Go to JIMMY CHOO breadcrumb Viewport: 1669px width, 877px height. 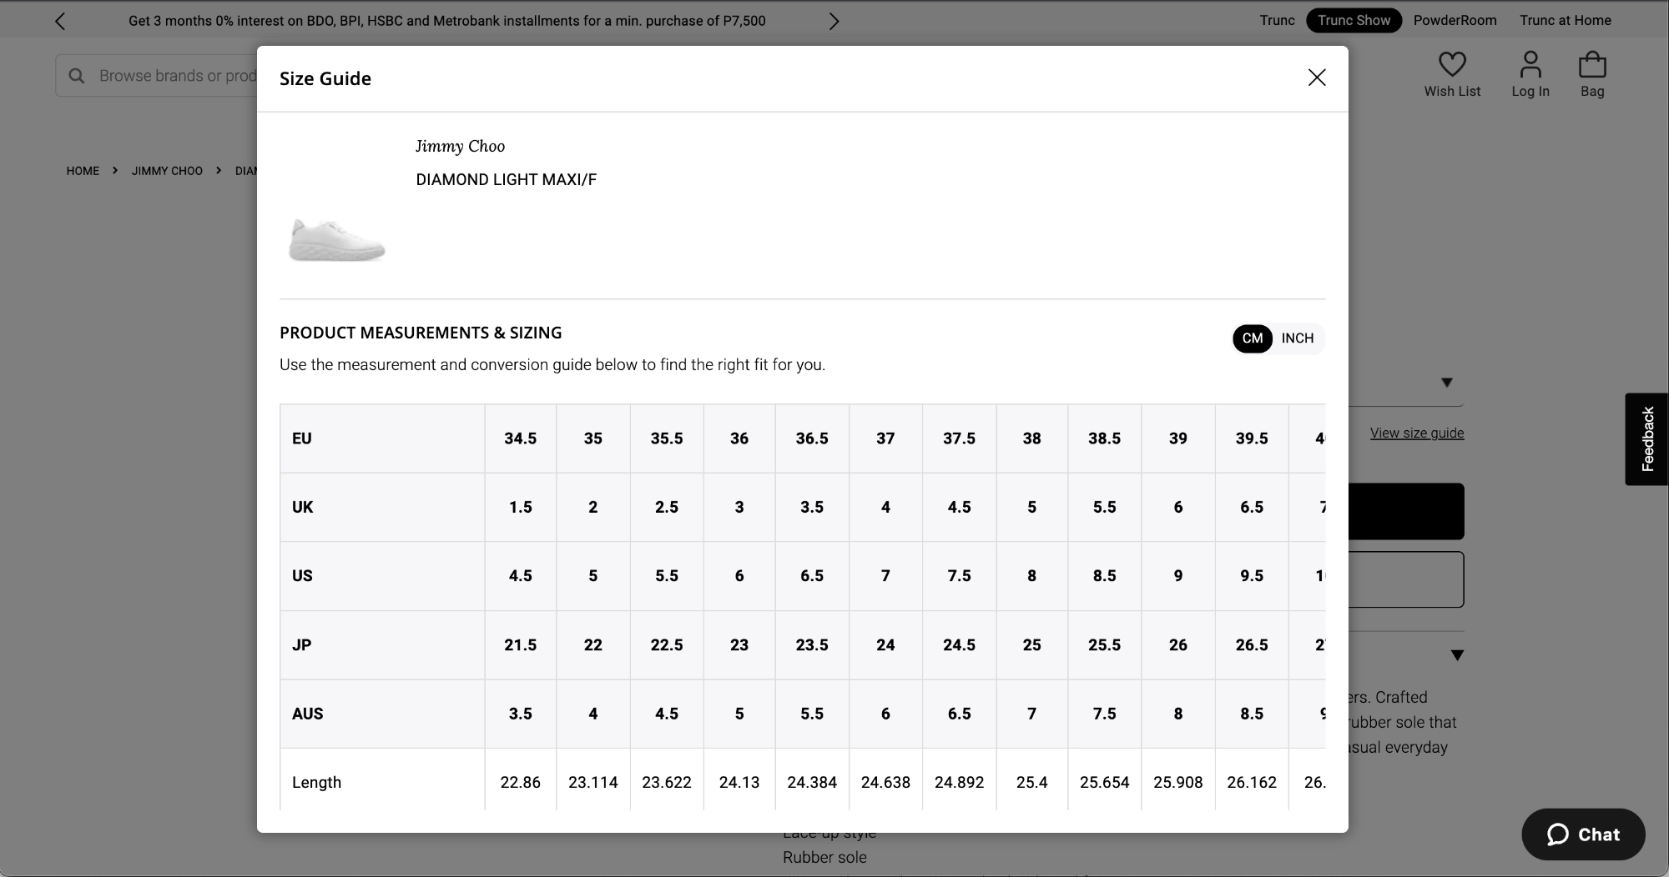coord(167,171)
